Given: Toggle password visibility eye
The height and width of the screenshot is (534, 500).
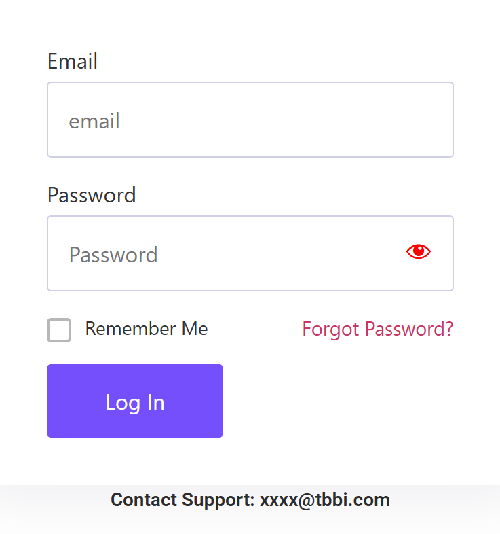Looking at the screenshot, I should [419, 251].
